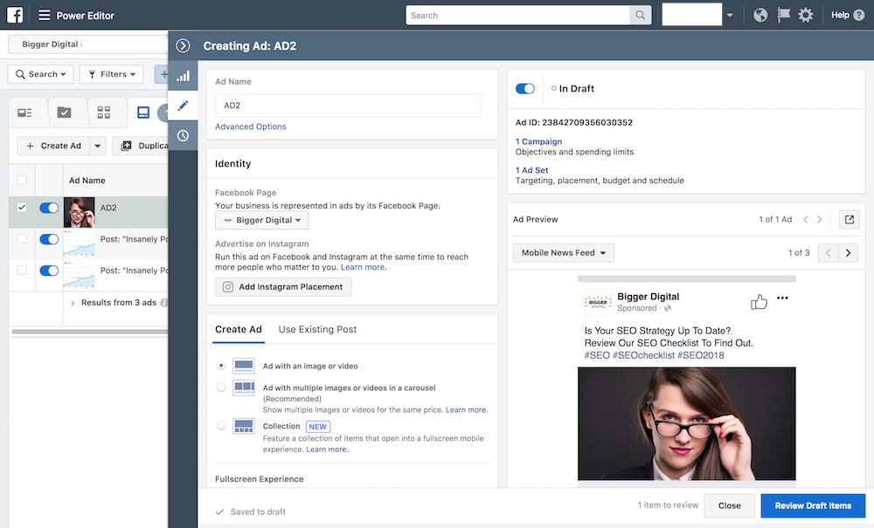Viewport: 874px width, 528px height.
Task: Toggle first 'Insanely' post row switch
Action: (x=49, y=239)
